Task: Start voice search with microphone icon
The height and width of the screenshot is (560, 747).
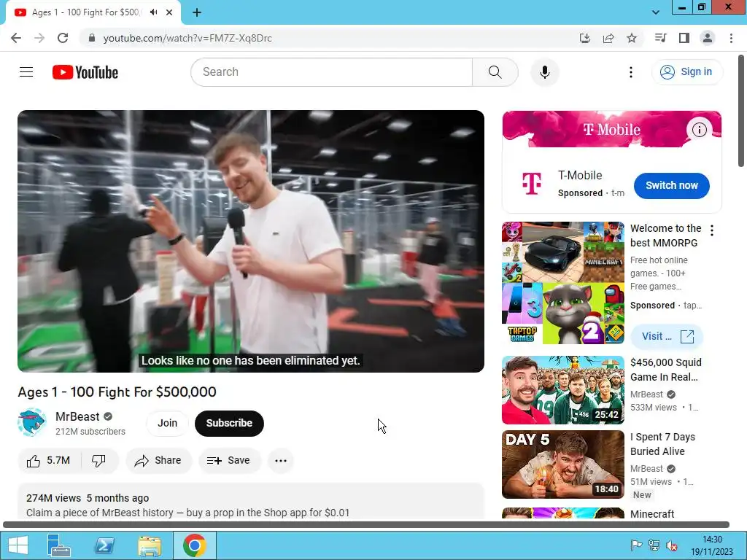Action: click(x=544, y=72)
